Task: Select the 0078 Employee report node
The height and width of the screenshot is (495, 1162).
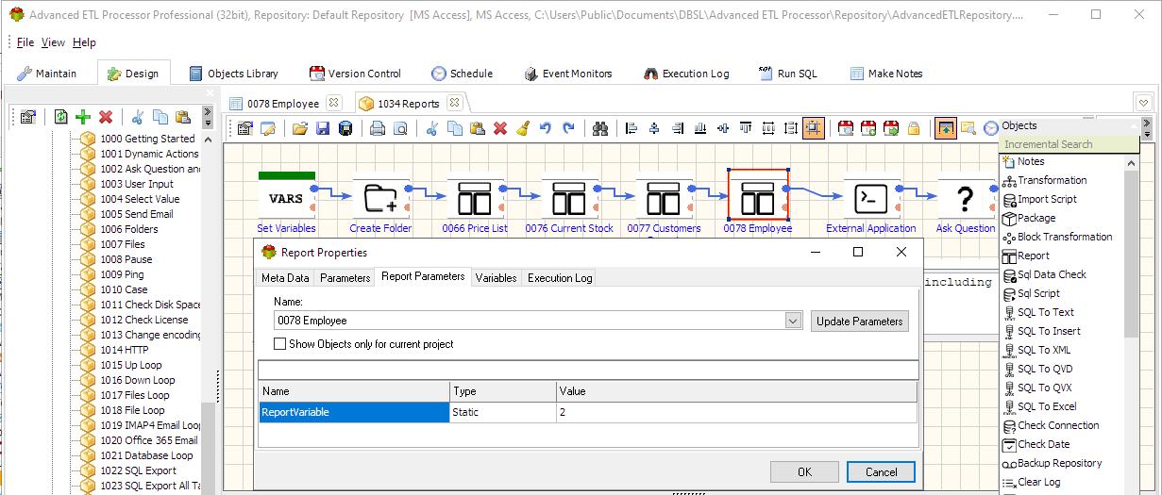Action: pyautogui.click(x=758, y=196)
